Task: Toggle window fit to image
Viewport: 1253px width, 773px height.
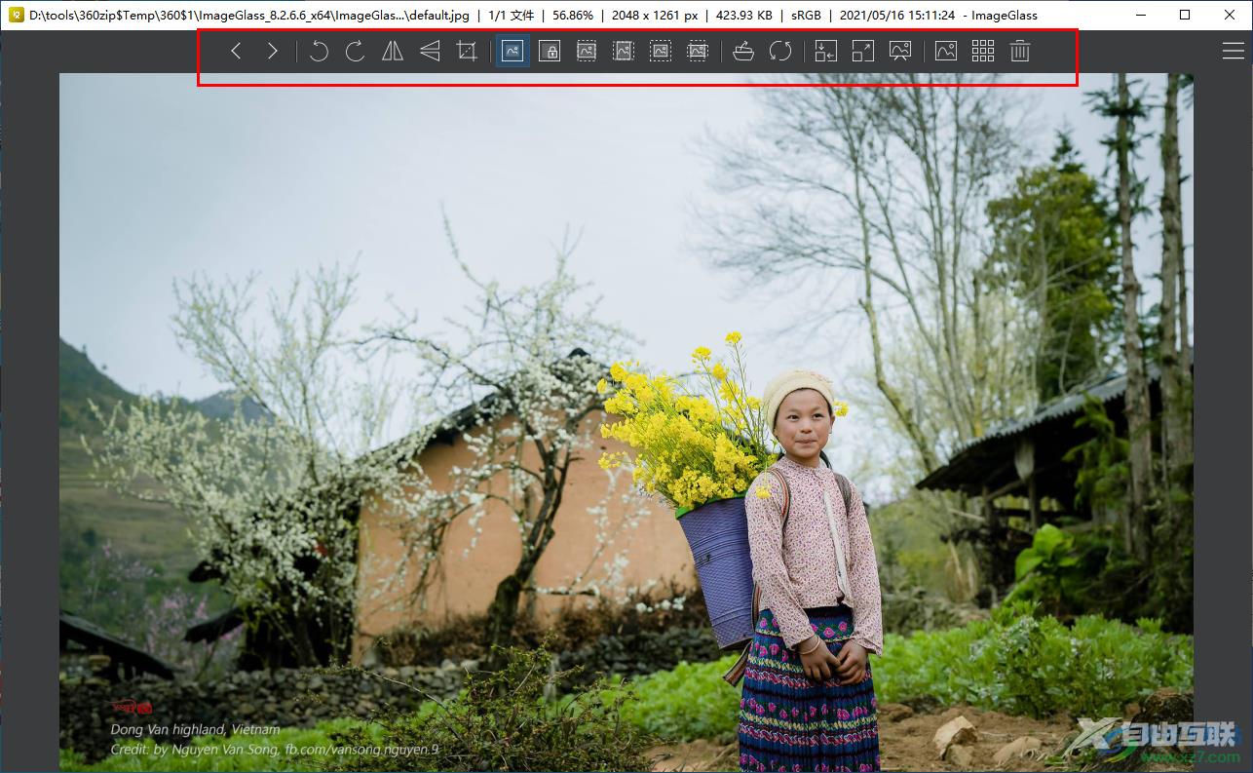Action: point(825,52)
